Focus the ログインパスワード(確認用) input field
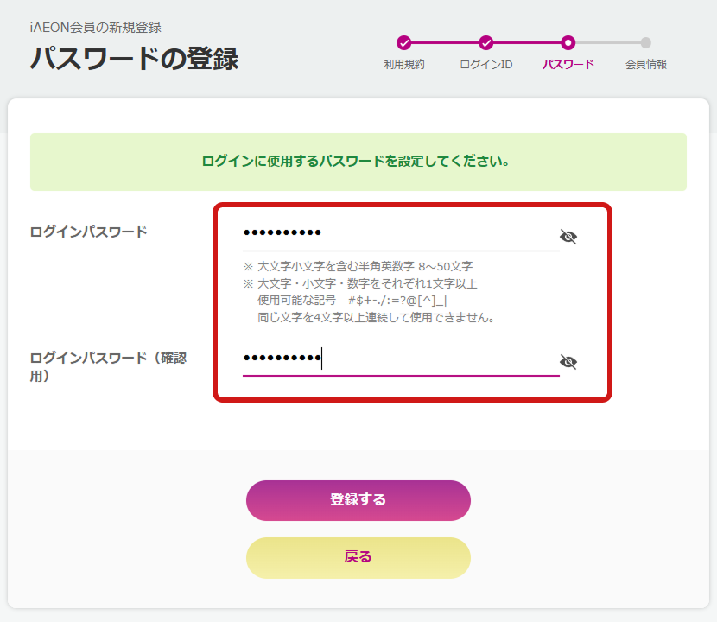The height and width of the screenshot is (622, 717). [397, 359]
